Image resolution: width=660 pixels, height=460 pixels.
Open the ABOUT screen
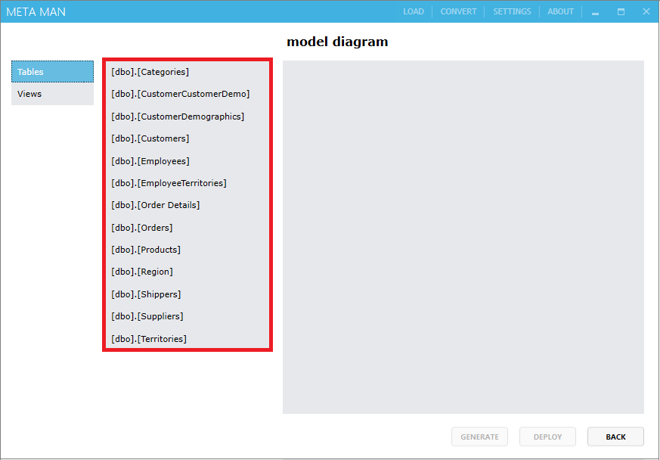(x=560, y=11)
